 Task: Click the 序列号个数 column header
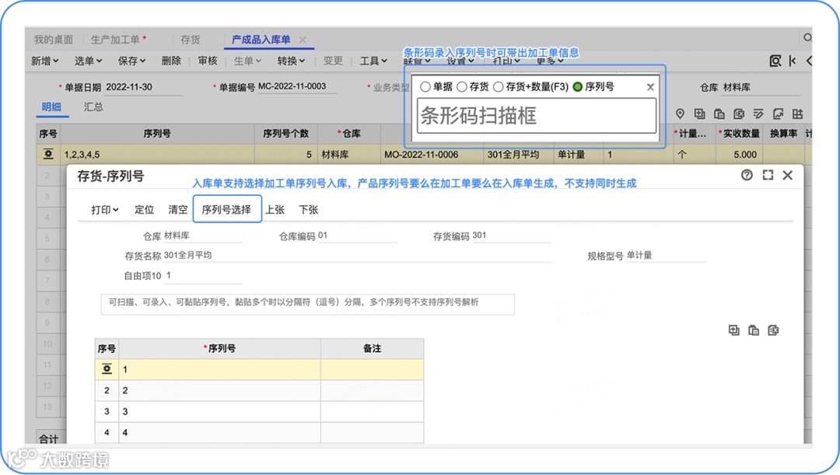point(286,134)
